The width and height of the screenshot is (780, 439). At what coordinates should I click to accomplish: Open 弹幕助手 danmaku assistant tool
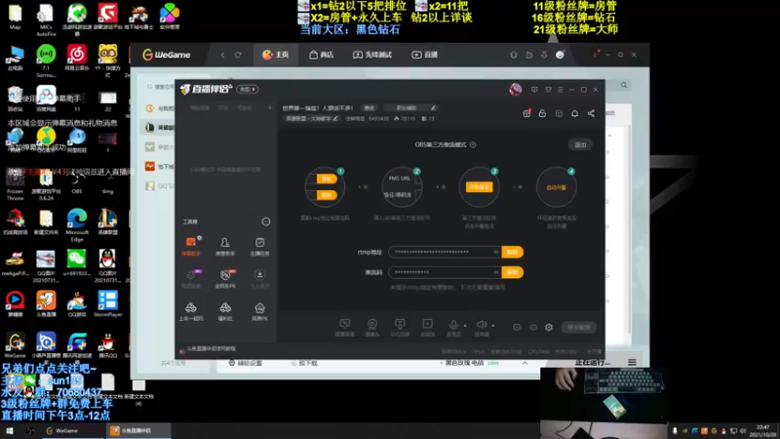click(x=191, y=246)
